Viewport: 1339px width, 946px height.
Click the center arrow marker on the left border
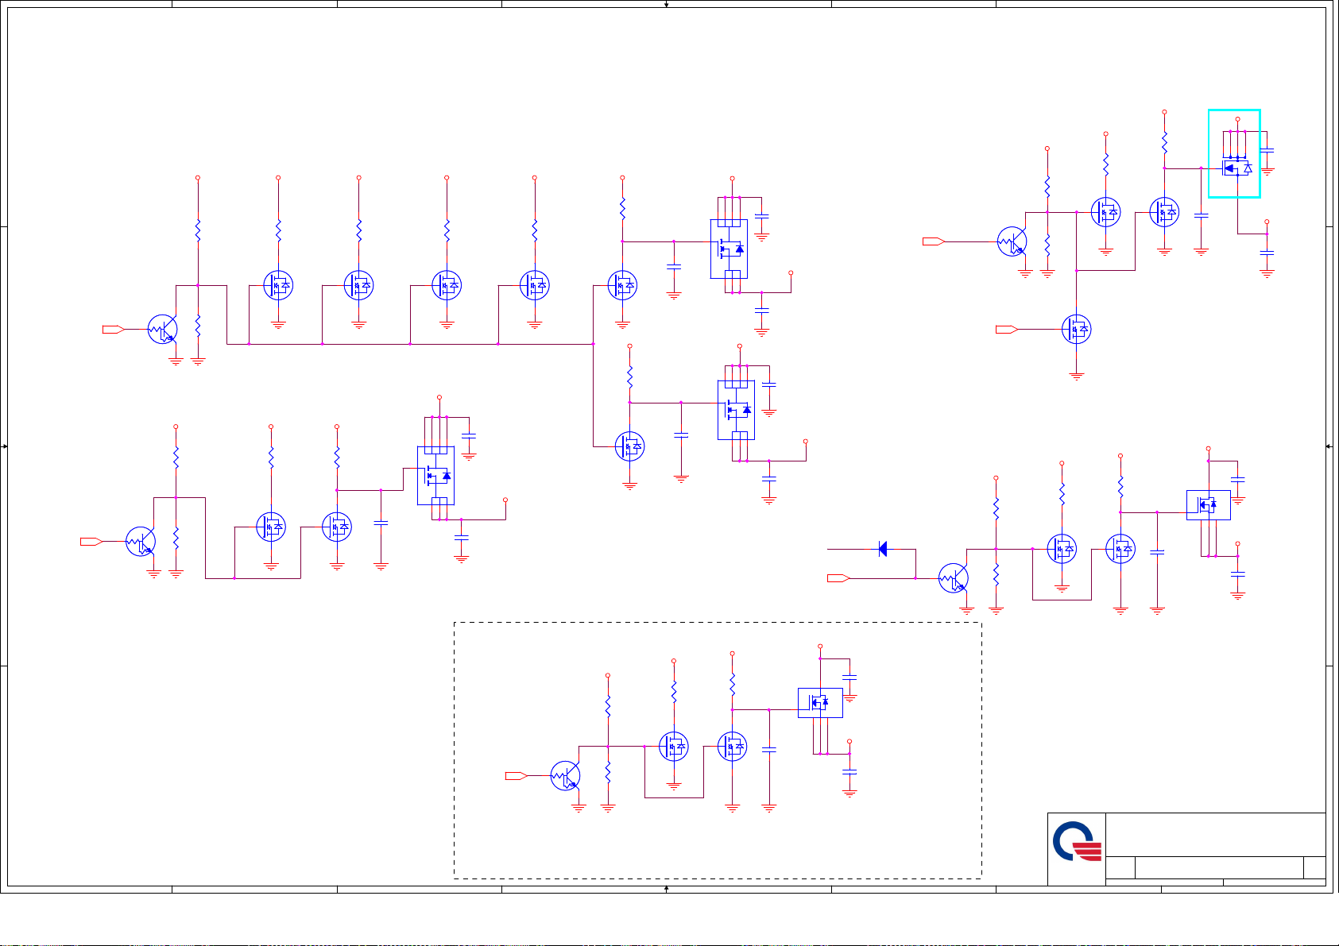click(x=4, y=446)
